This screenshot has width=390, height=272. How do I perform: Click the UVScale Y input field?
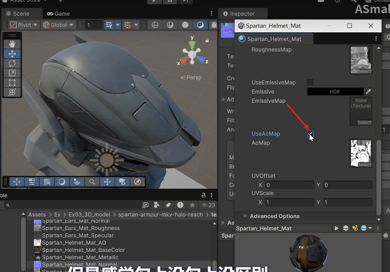(348, 202)
